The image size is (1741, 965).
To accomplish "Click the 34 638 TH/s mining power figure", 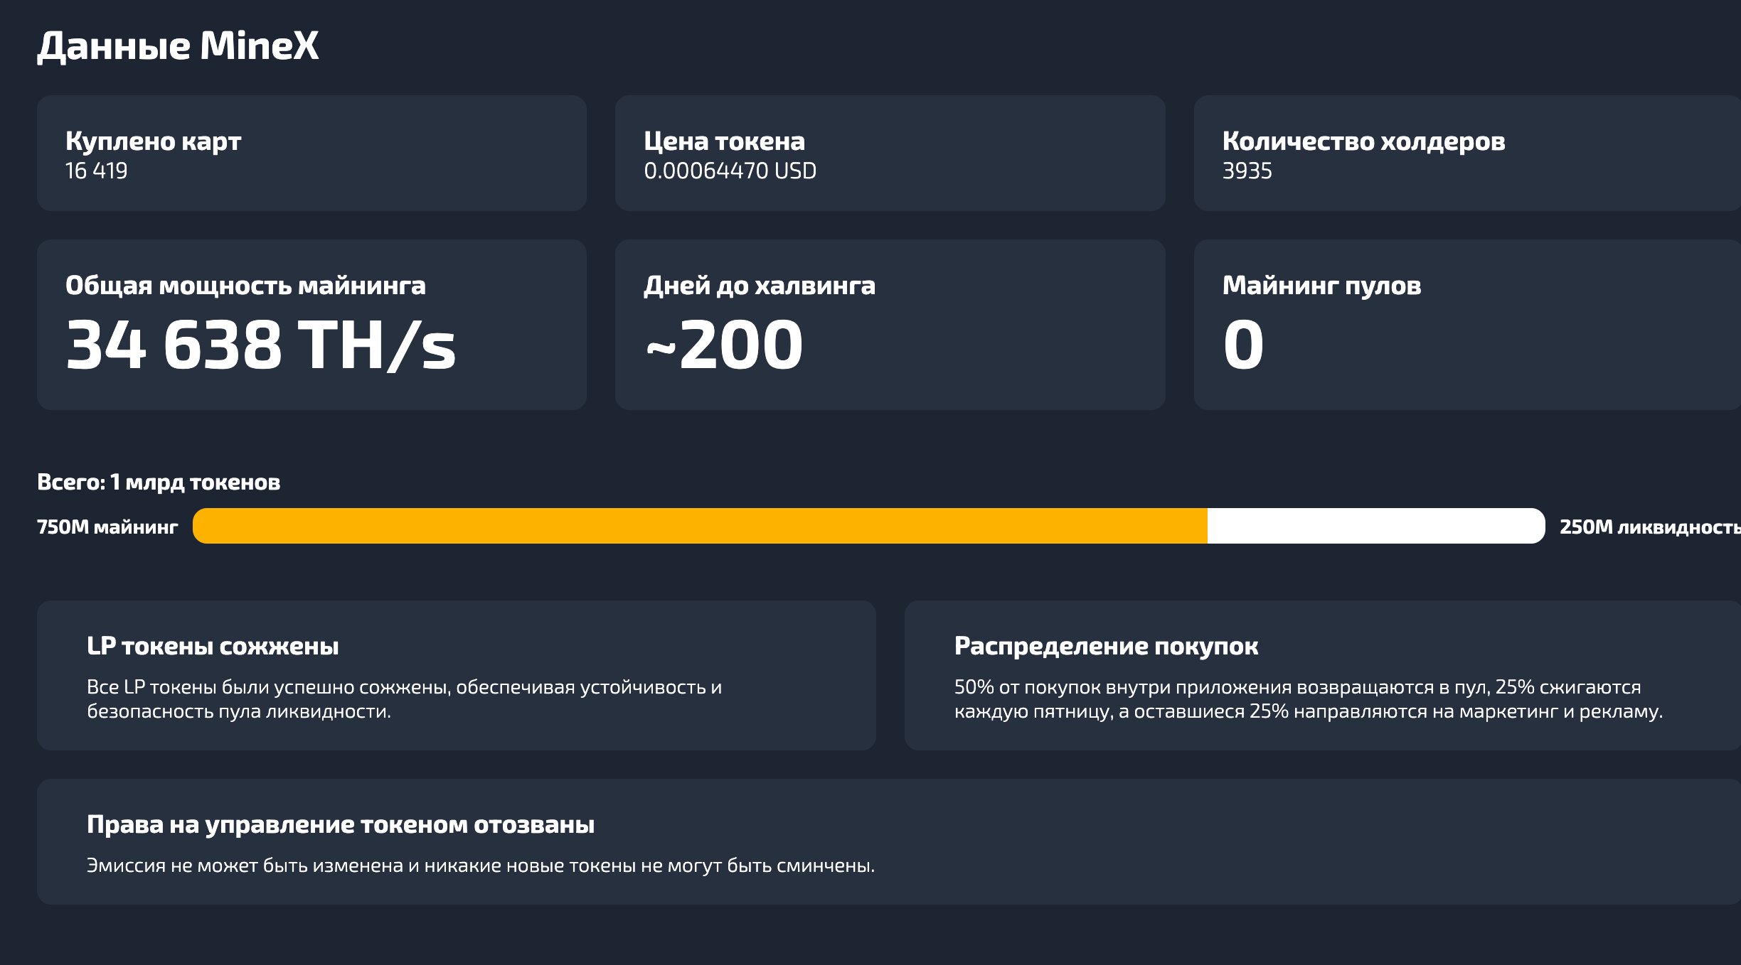I will [260, 345].
